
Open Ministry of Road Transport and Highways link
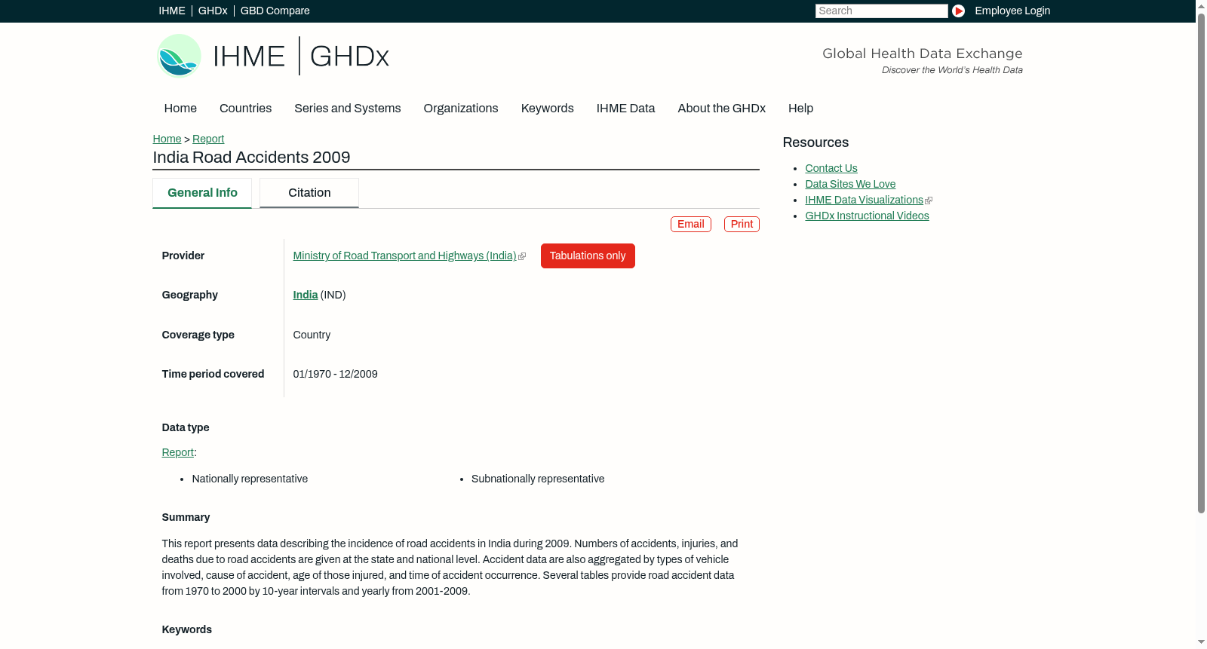405,256
